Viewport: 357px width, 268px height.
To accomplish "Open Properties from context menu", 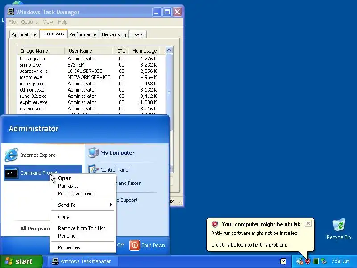I will [x=83, y=247].
